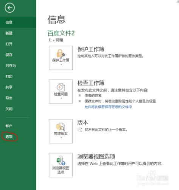Open the 检查问题 inspect icon button
The image size is (179, 190).
click(x=61, y=92)
